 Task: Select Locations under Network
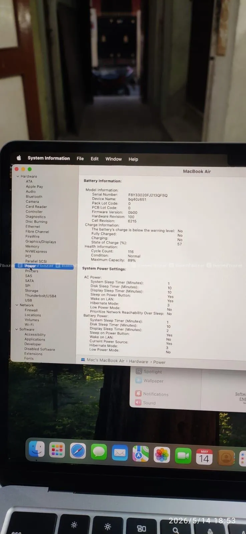coord(33,315)
